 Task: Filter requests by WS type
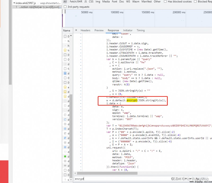[x=128, y=2]
